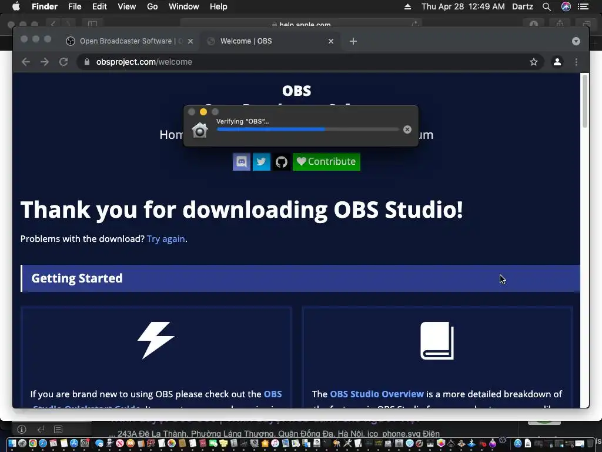Click the Verifying OBS progress bar
This screenshot has height=452, width=602.
pyautogui.click(x=308, y=129)
